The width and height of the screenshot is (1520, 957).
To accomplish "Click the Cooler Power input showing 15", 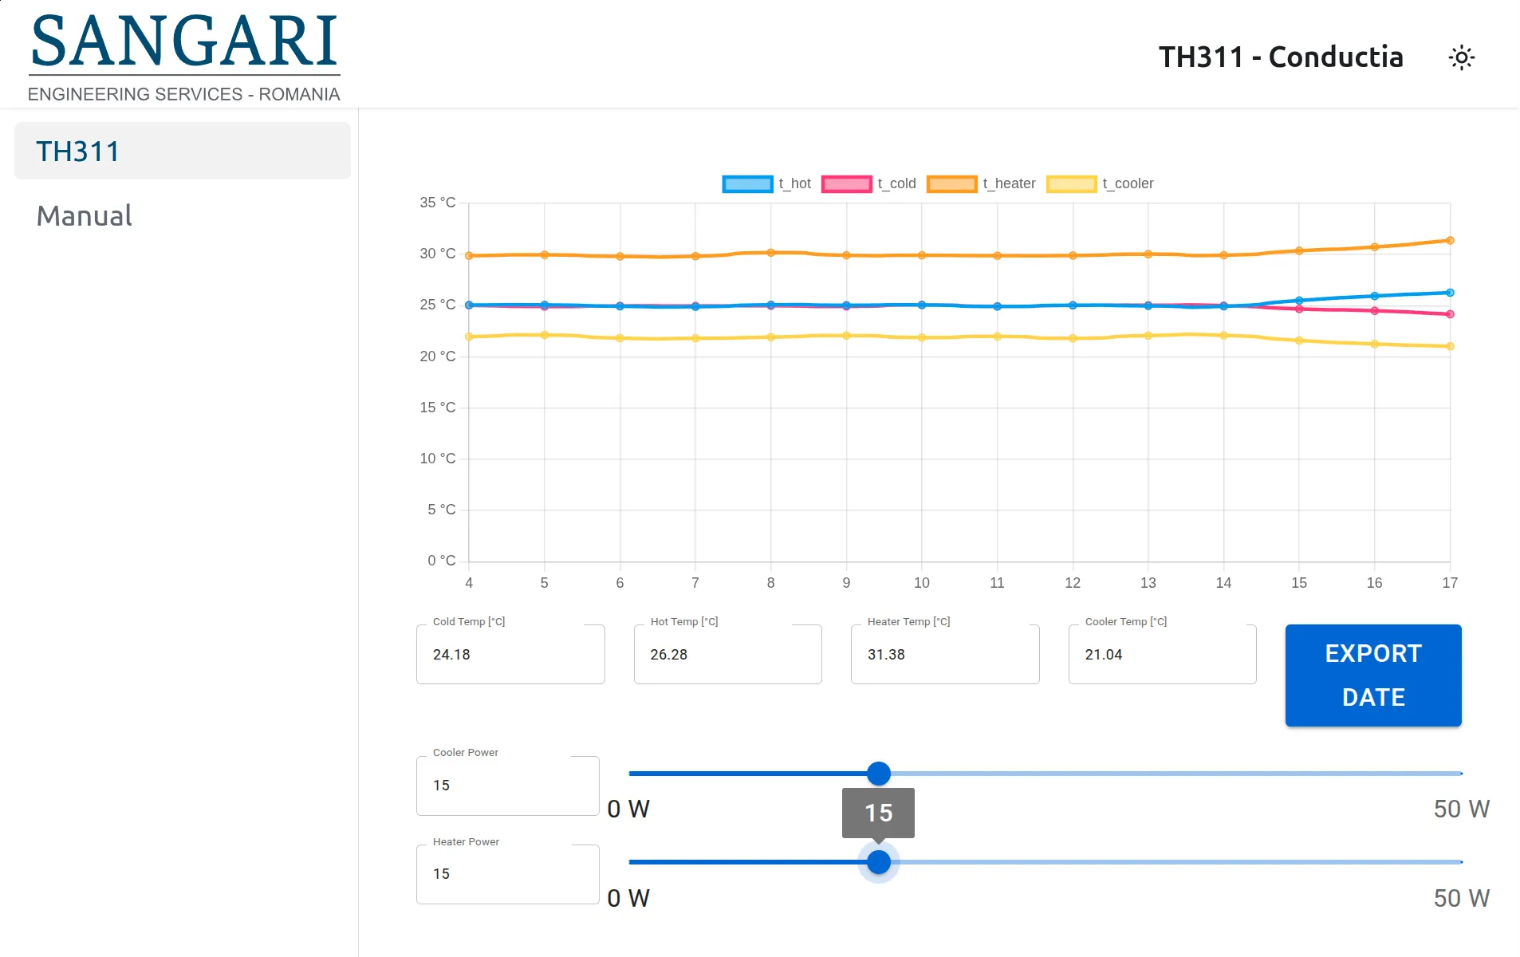I will click(x=507, y=786).
